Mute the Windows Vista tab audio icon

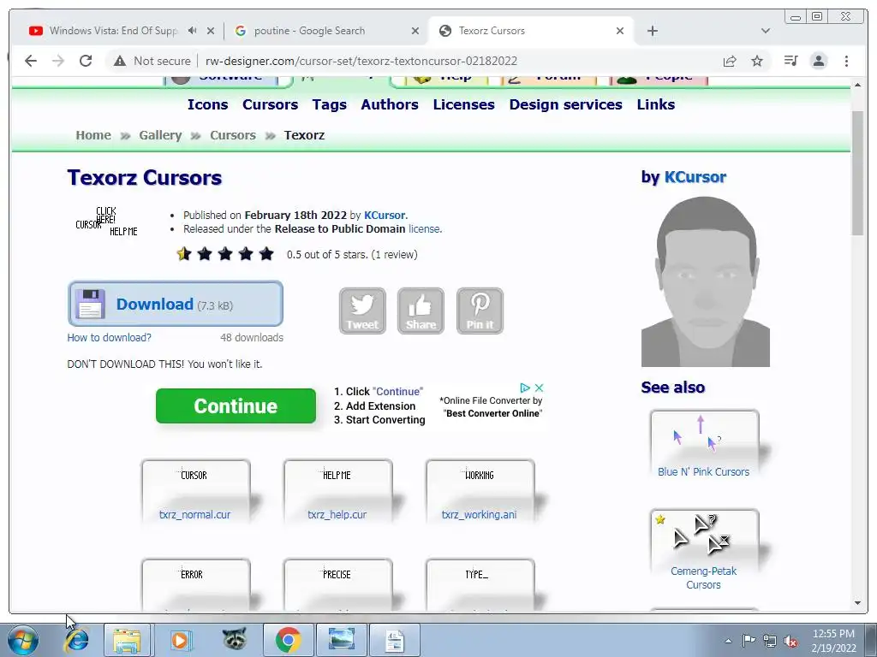click(193, 31)
